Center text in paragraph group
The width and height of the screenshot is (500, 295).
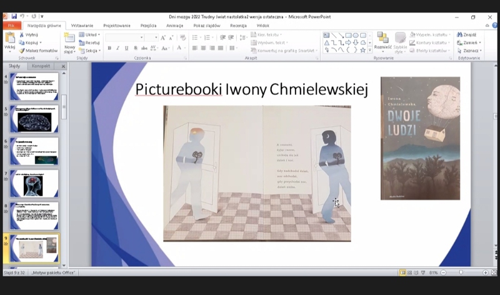204,48
